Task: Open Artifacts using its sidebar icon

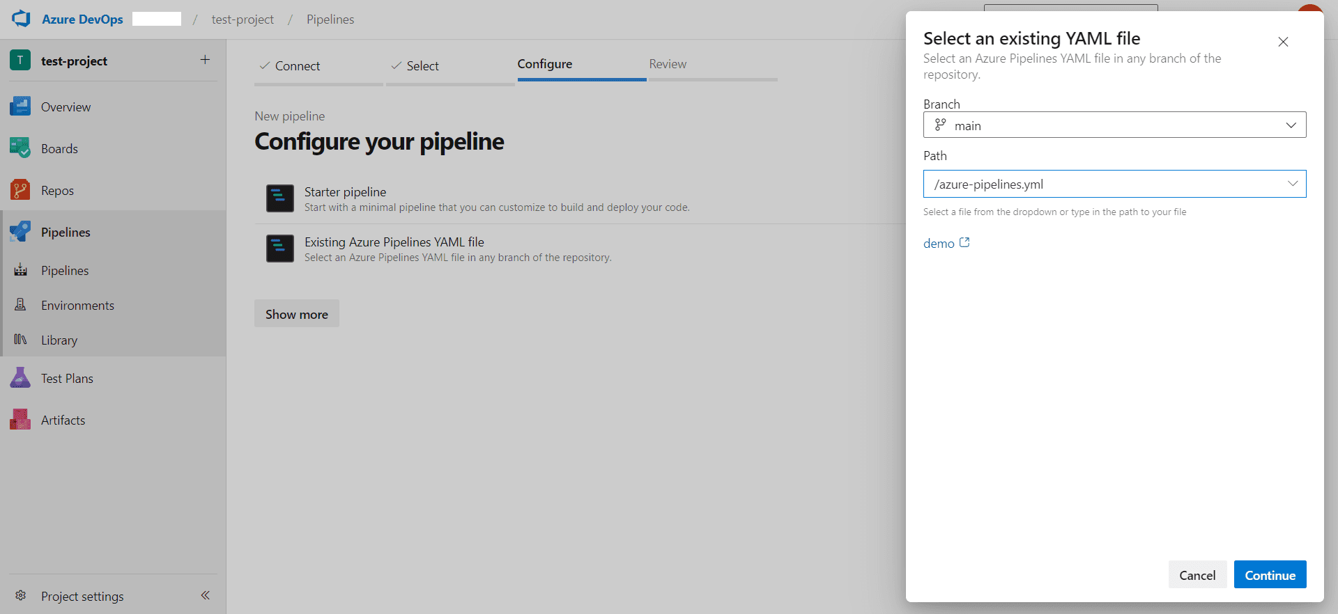Action: pos(20,420)
